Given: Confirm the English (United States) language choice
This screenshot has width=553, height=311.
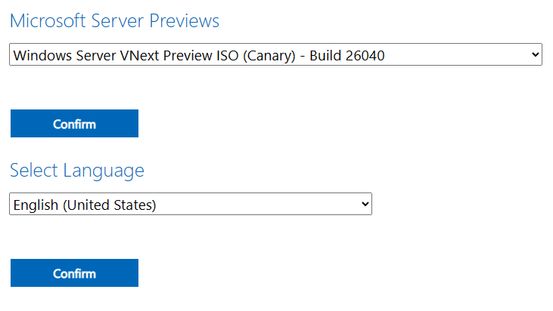Looking at the screenshot, I should point(74,273).
